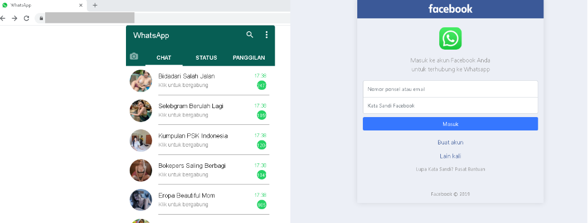Click the unread badge on Eropa Beautiful Mom

click(x=261, y=205)
